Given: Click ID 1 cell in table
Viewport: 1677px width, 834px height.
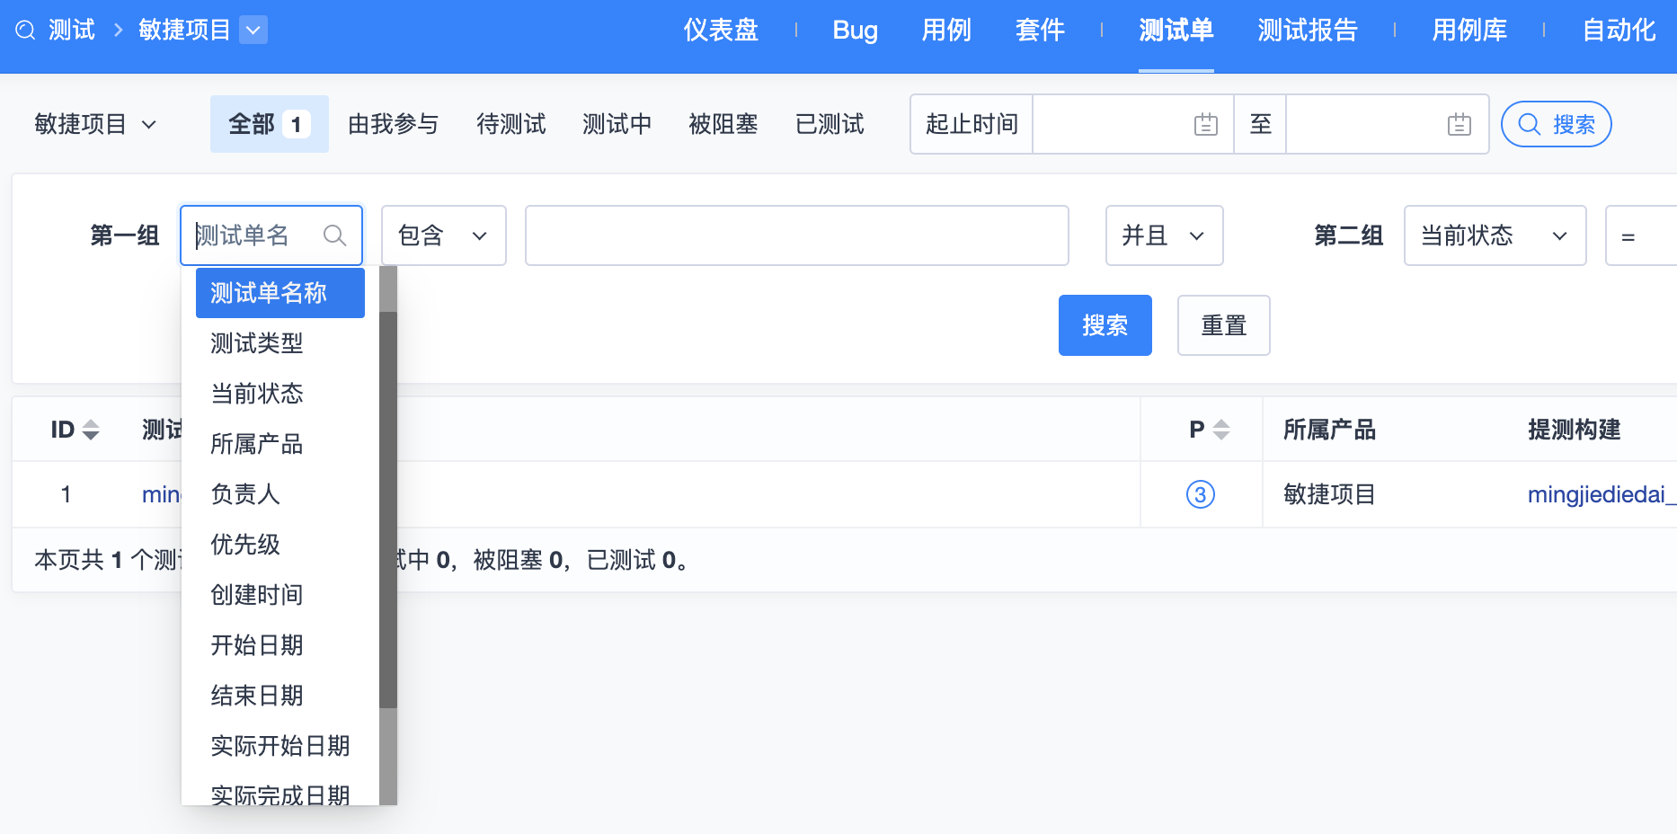Looking at the screenshot, I should click(x=66, y=494).
